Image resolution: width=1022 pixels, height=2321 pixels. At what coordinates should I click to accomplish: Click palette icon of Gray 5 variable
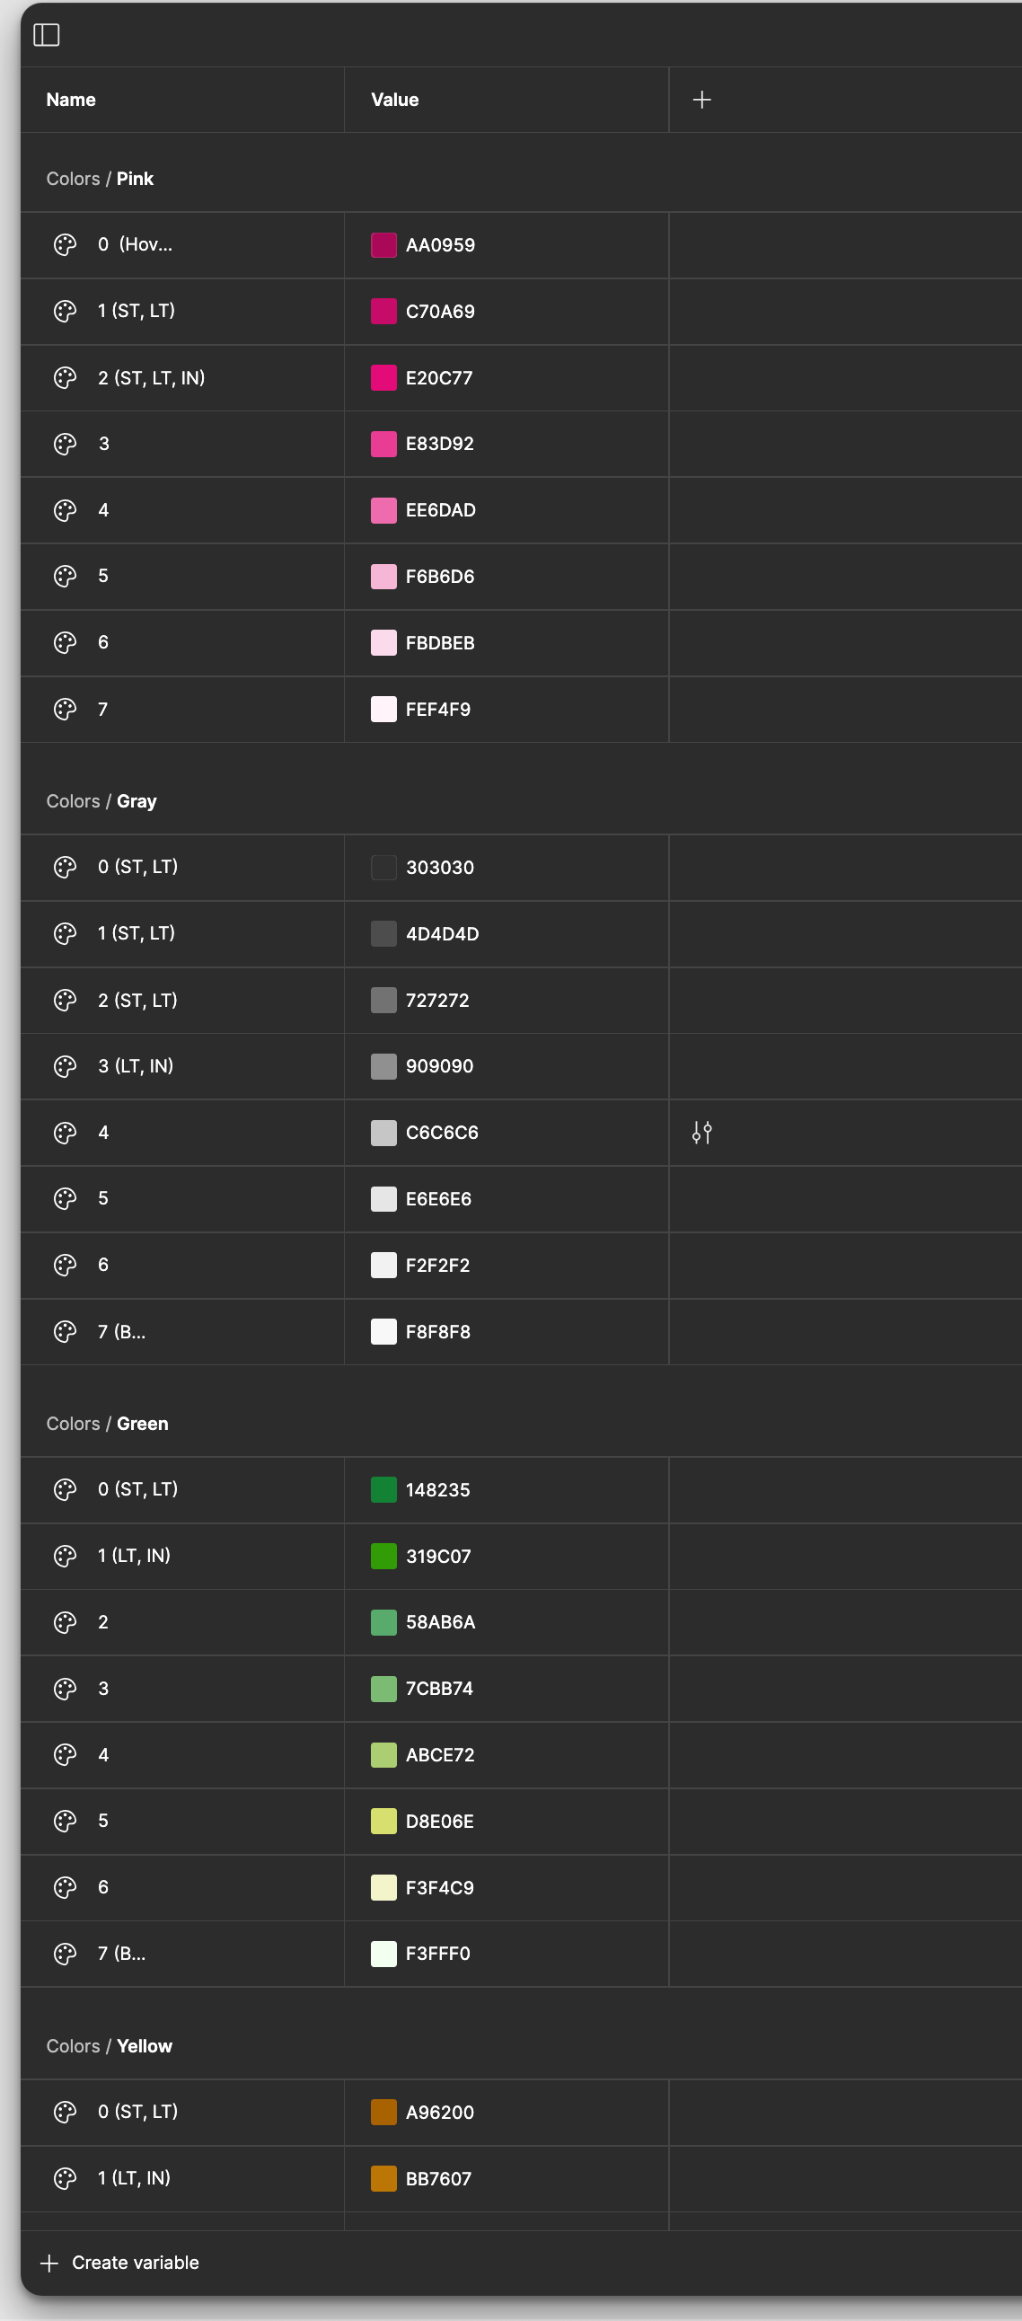click(65, 1198)
